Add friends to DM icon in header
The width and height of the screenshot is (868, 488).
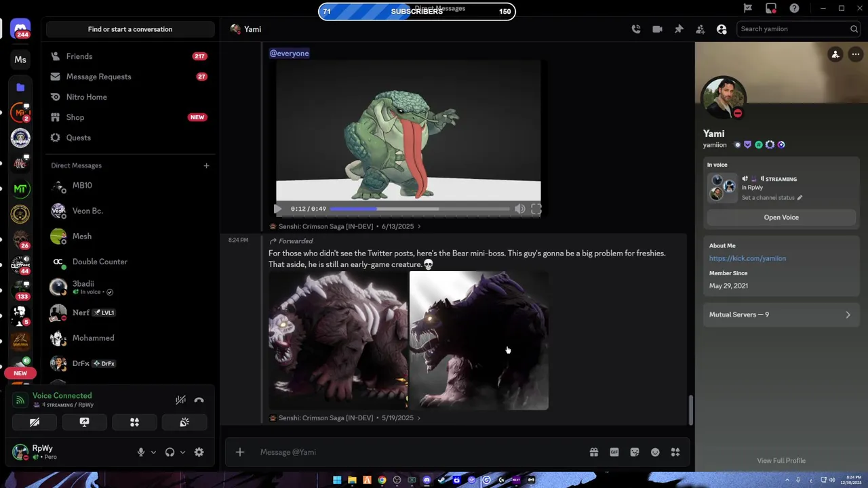700,29
